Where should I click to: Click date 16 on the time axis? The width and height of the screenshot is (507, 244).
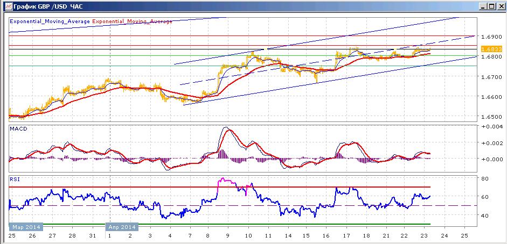tap(327, 236)
